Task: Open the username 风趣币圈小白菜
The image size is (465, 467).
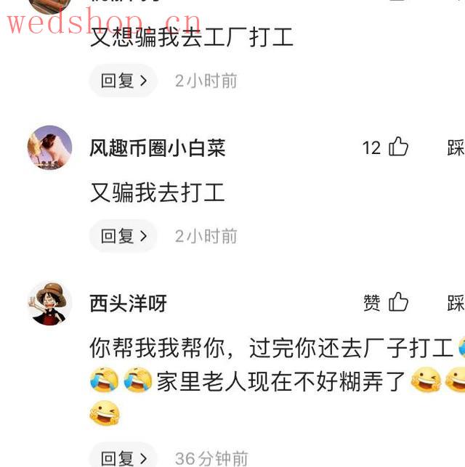Action: (x=158, y=147)
